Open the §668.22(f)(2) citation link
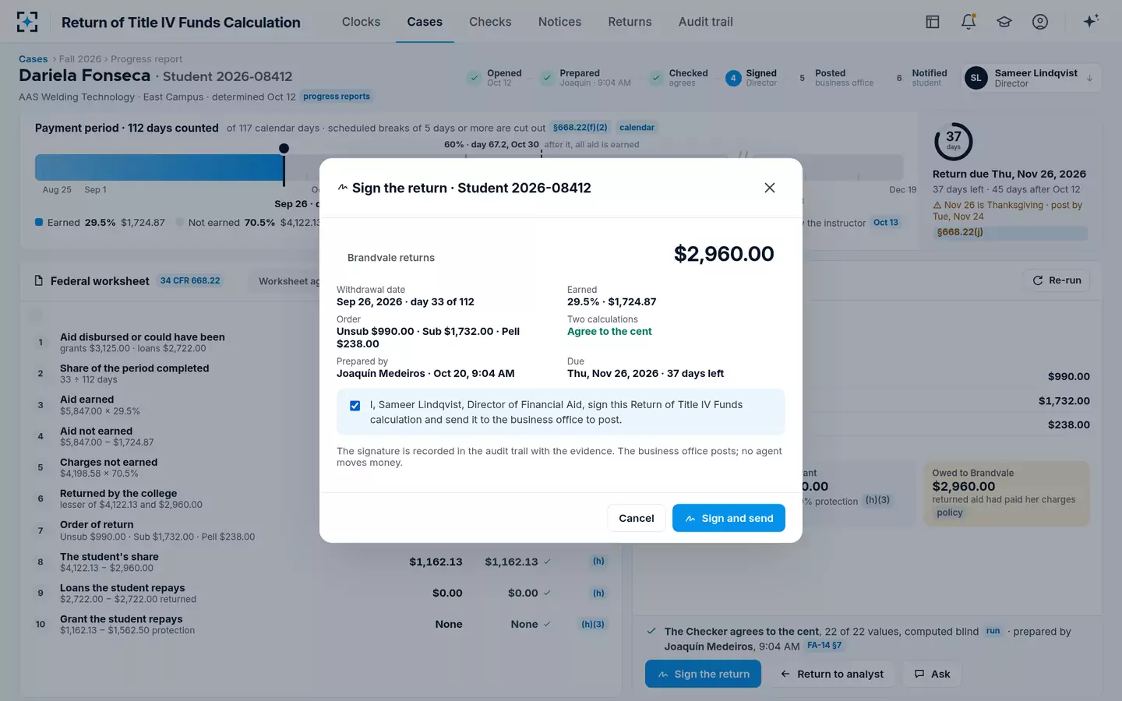Screen dimensions: 1122x701 point(580,128)
